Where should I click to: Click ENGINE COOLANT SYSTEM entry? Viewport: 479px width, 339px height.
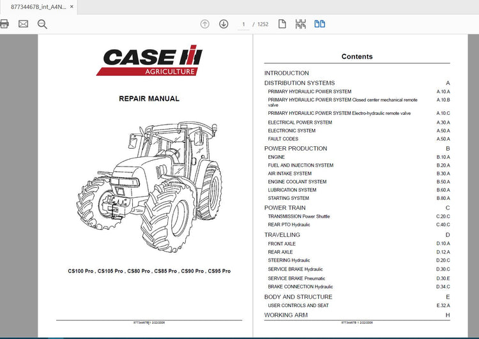click(x=297, y=182)
